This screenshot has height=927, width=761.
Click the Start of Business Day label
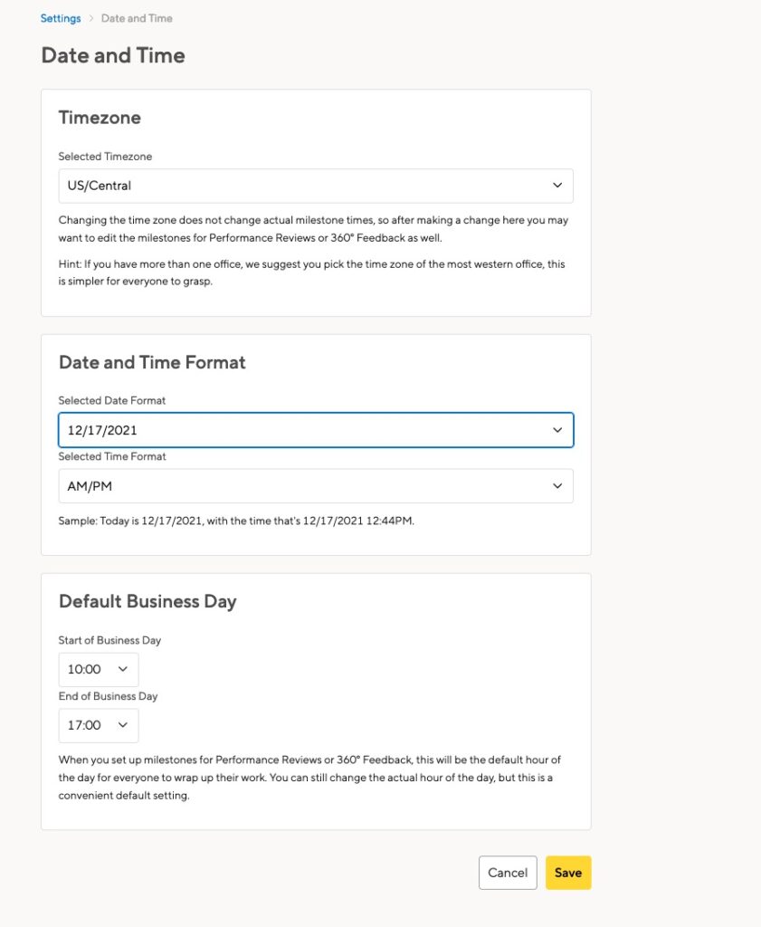point(109,640)
